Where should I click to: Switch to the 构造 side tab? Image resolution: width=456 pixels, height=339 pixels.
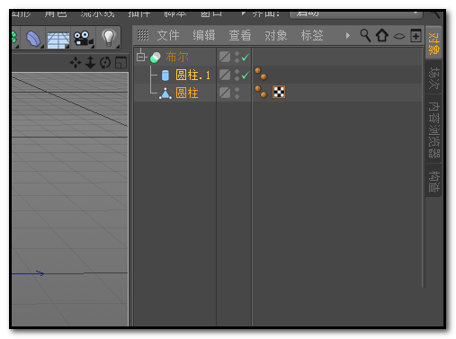[434, 181]
